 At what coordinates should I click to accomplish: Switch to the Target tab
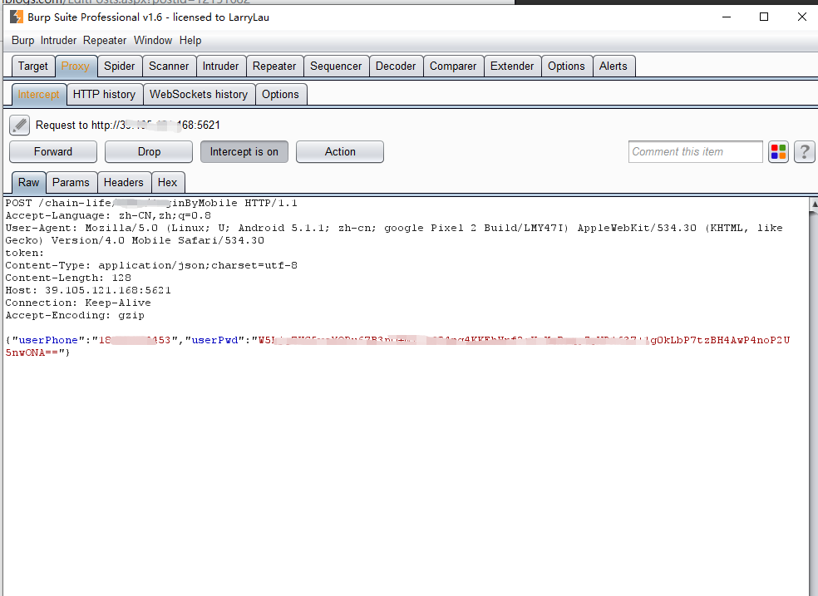(33, 66)
